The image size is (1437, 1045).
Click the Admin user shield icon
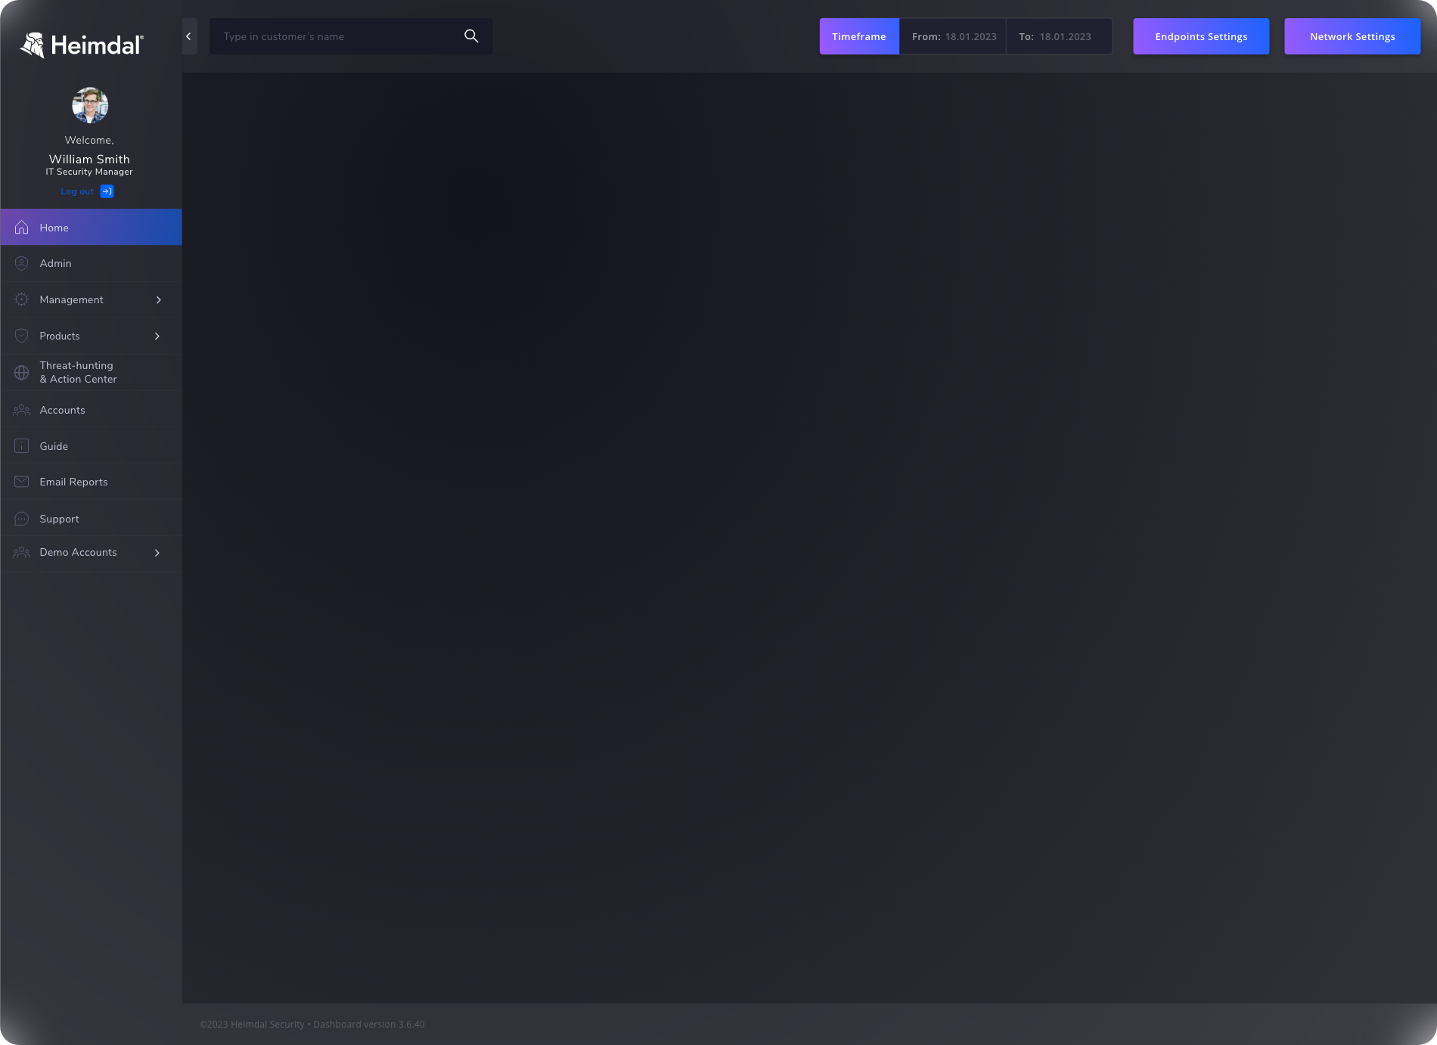21,263
